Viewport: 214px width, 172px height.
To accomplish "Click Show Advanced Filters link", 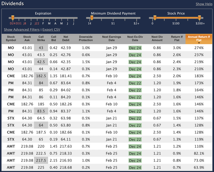I will pos(22,30).
